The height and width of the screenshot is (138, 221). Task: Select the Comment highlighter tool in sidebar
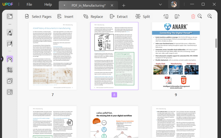point(10,33)
